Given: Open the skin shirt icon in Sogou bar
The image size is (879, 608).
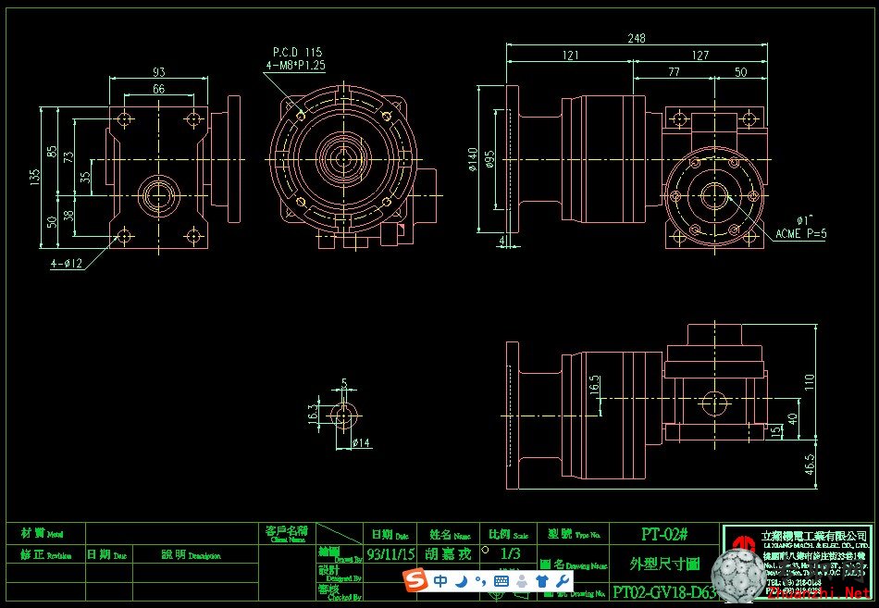Looking at the screenshot, I should click(542, 581).
